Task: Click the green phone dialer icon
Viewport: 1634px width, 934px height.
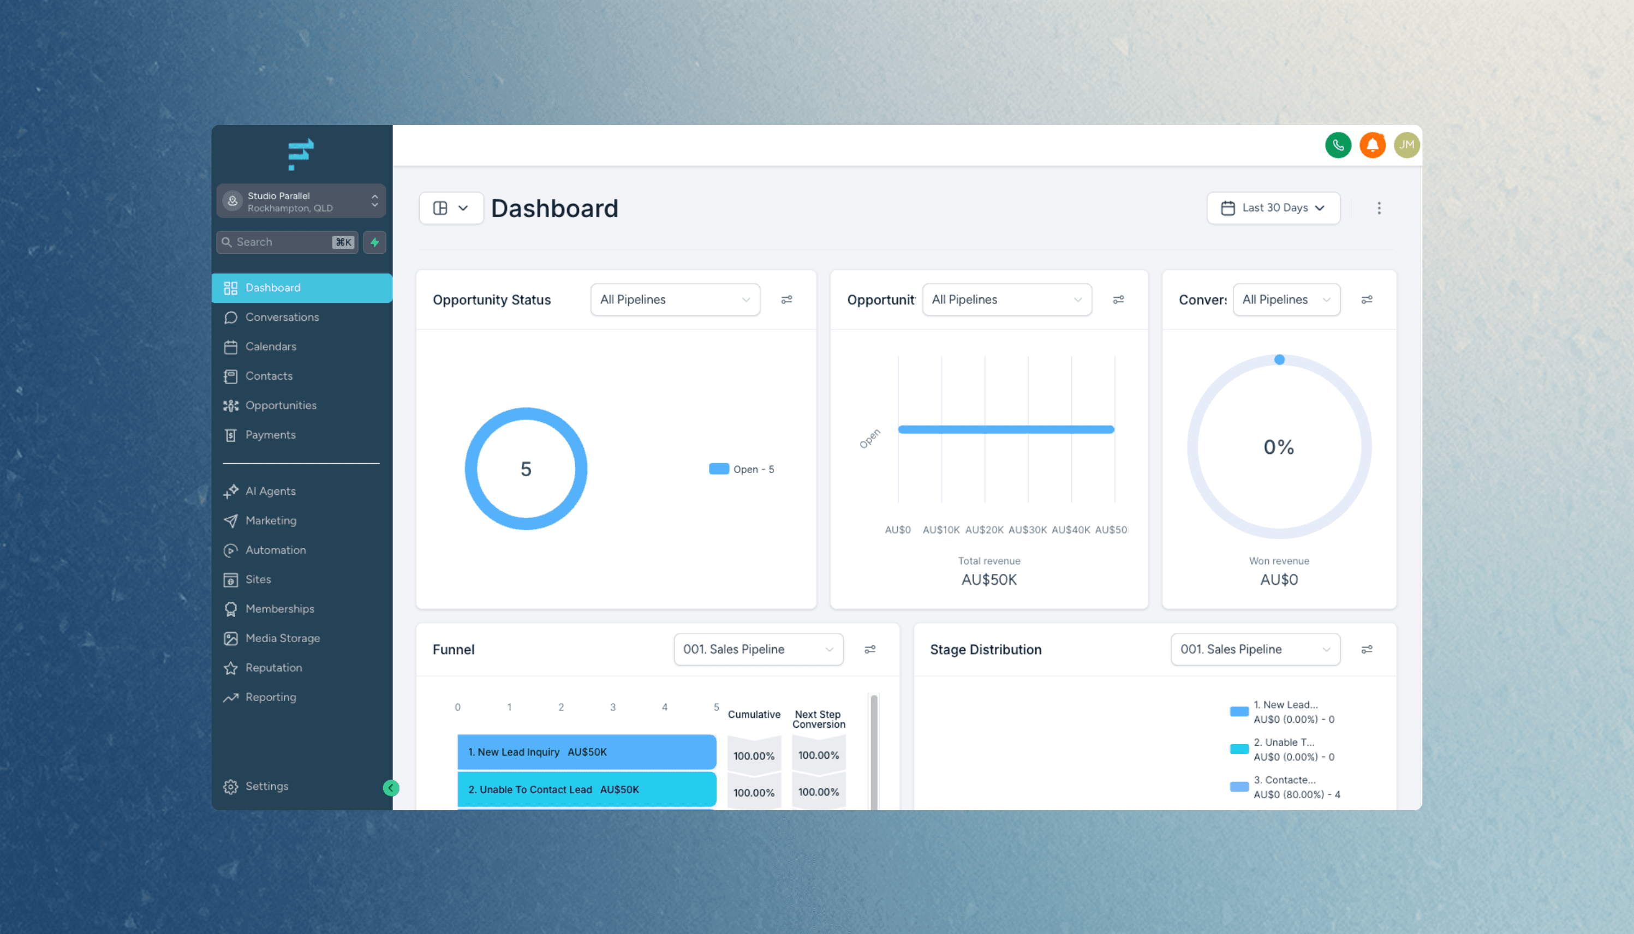Action: [x=1338, y=145]
